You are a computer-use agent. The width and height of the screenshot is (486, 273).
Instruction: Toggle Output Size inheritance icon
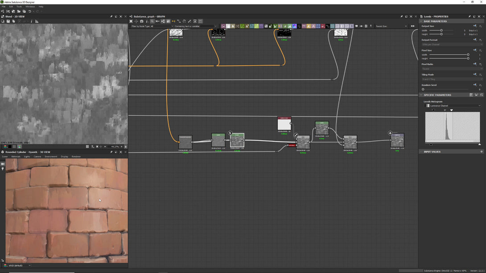475,26
